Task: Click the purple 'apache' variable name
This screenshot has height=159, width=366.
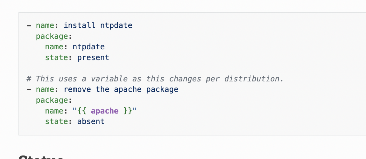Action: [105, 111]
